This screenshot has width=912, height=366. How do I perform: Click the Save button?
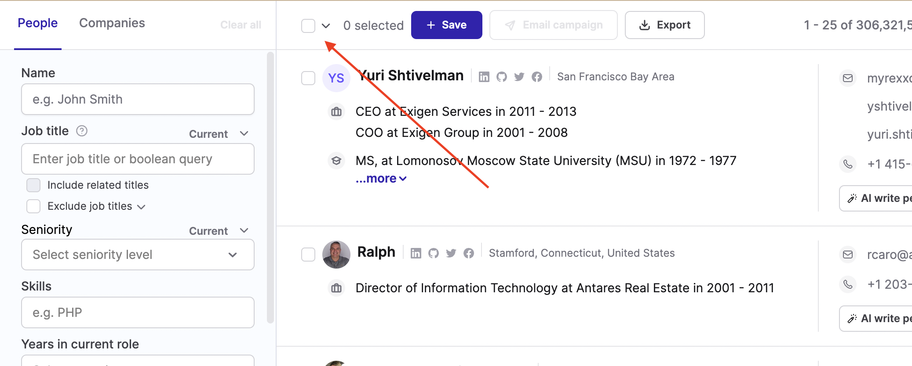point(446,25)
